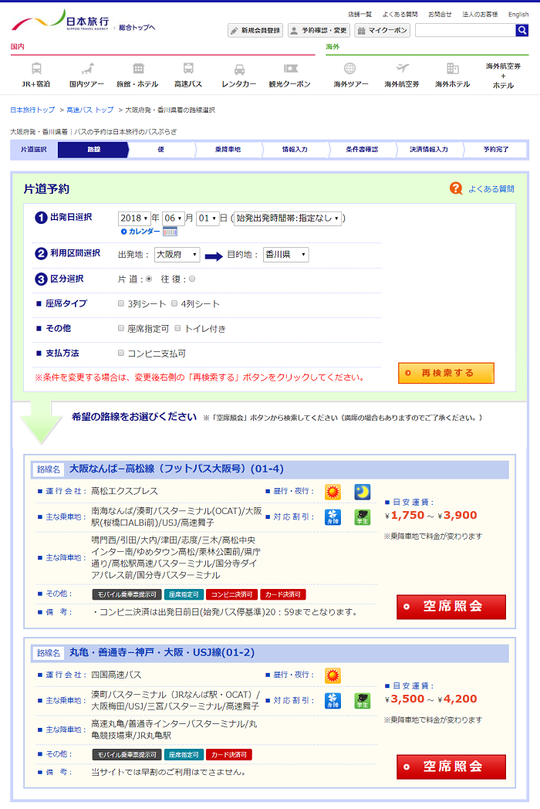Screen dimensions: 540x809
Task: Open the calendar date picker icon
Action: point(170,232)
